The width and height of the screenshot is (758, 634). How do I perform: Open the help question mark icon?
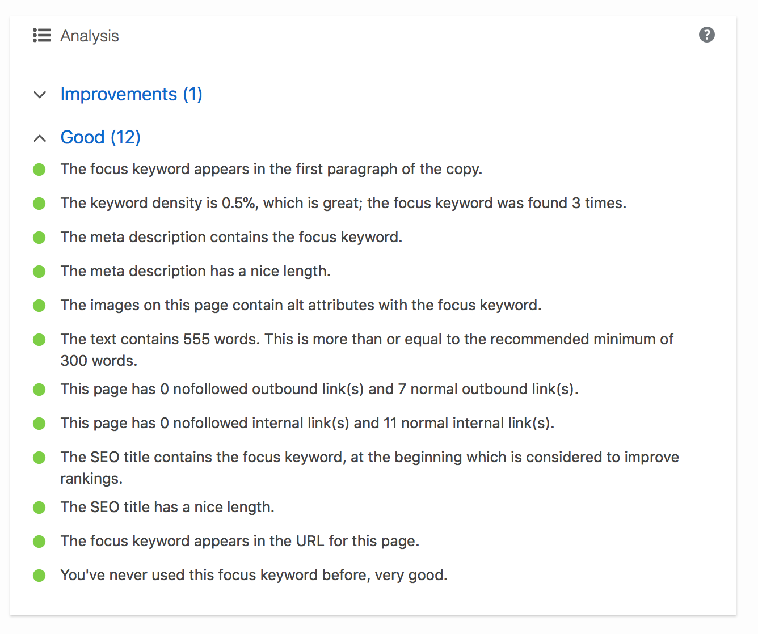pyautogui.click(x=706, y=35)
